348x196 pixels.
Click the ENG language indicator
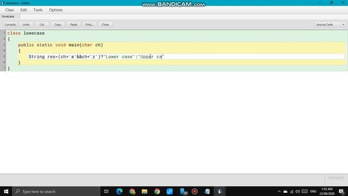313,191
